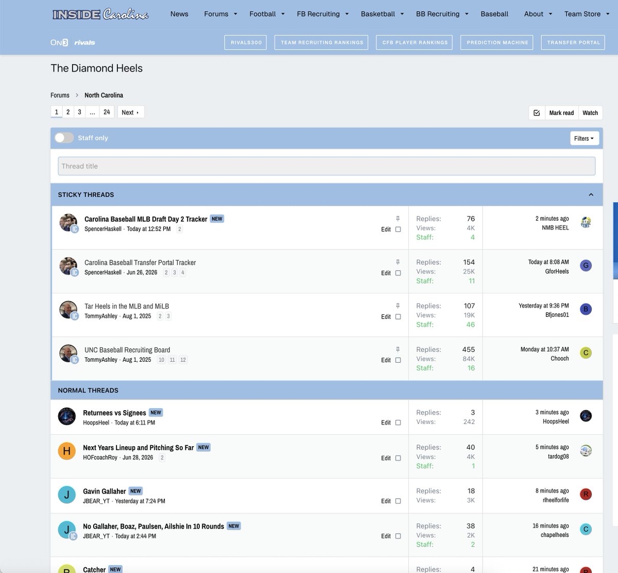Check the box for Tar Heels in MLB thread
This screenshot has width=618, height=573.
(x=398, y=316)
